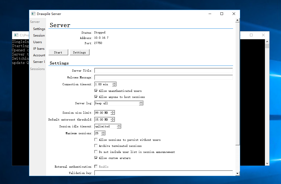This screenshot has height=184, width=281.
Task: Close the background console window
Action: [263, 35]
